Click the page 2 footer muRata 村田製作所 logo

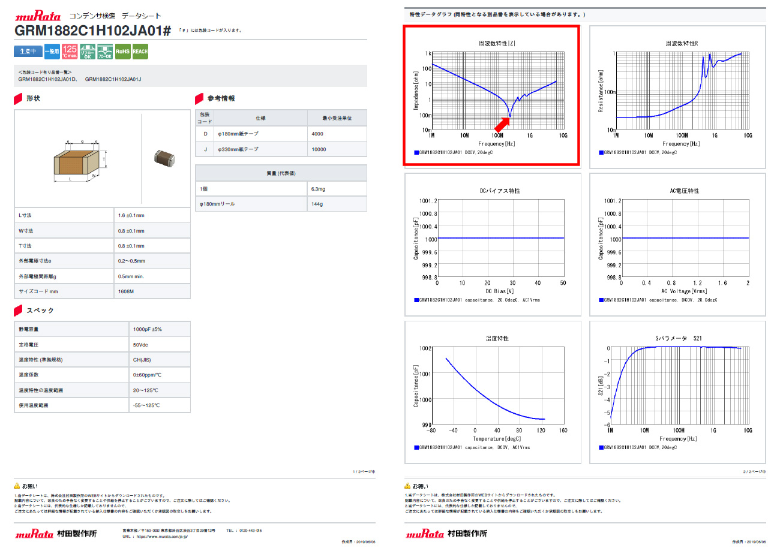[x=446, y=534]
